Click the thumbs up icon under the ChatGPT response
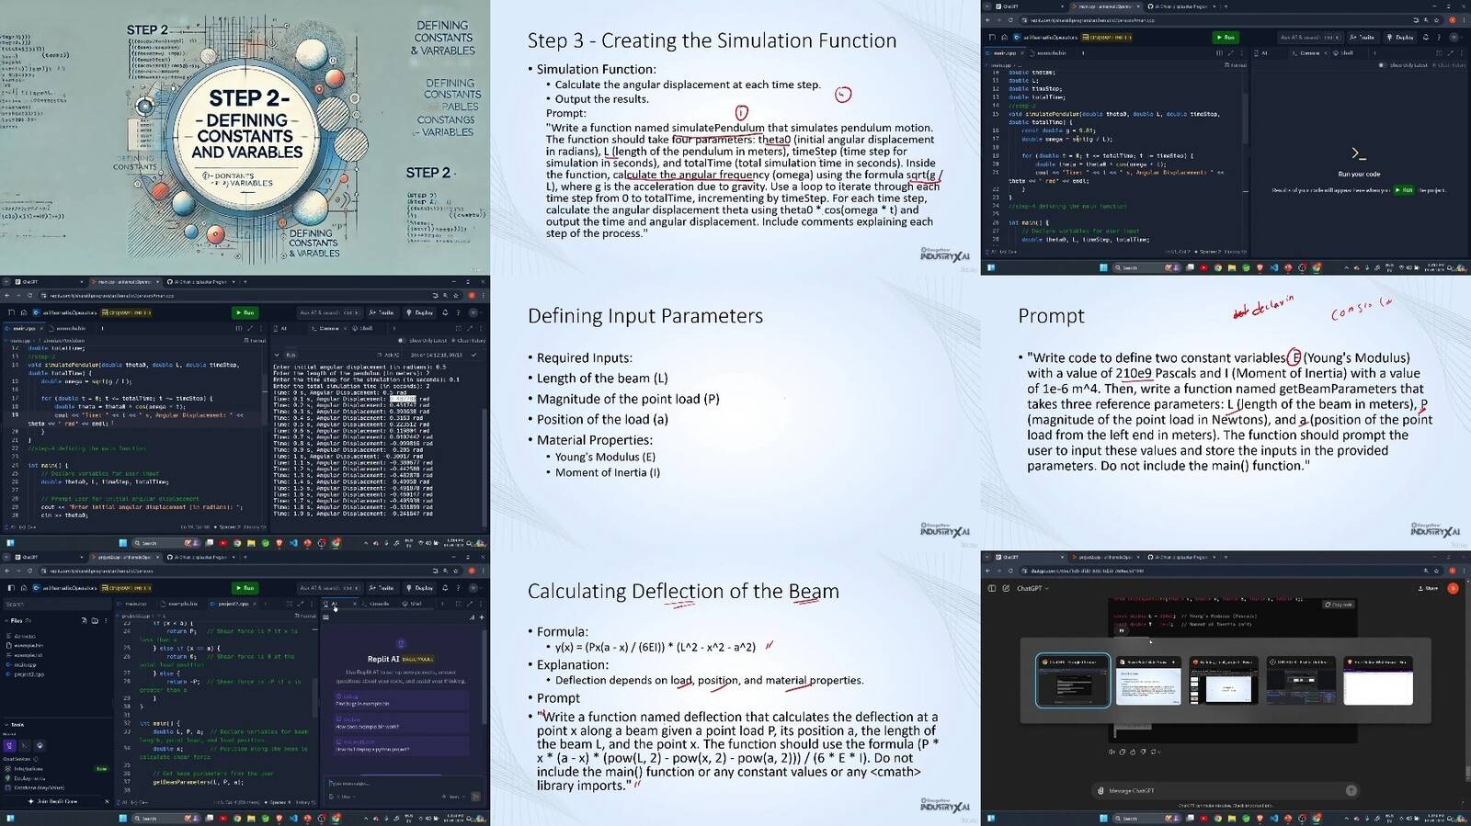This screenshot has width=1471, height=826. pyautogui.click(x=1133, y=752)
